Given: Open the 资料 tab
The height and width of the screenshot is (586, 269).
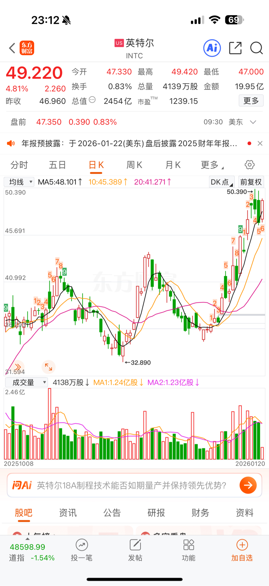Looking at the screenshot, I should [x=244, y=513].
